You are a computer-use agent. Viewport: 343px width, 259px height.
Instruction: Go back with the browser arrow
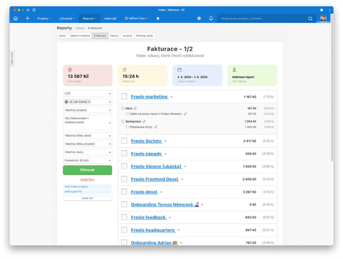28,10
